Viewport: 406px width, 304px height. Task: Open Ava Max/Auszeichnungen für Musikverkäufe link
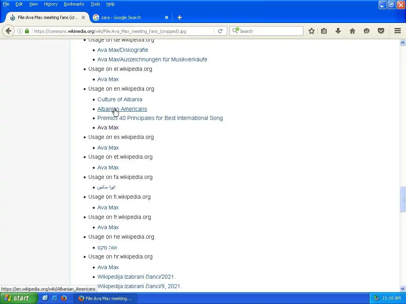[152, 59]
